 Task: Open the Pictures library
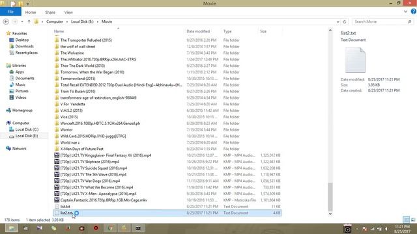tap(22, 91)
